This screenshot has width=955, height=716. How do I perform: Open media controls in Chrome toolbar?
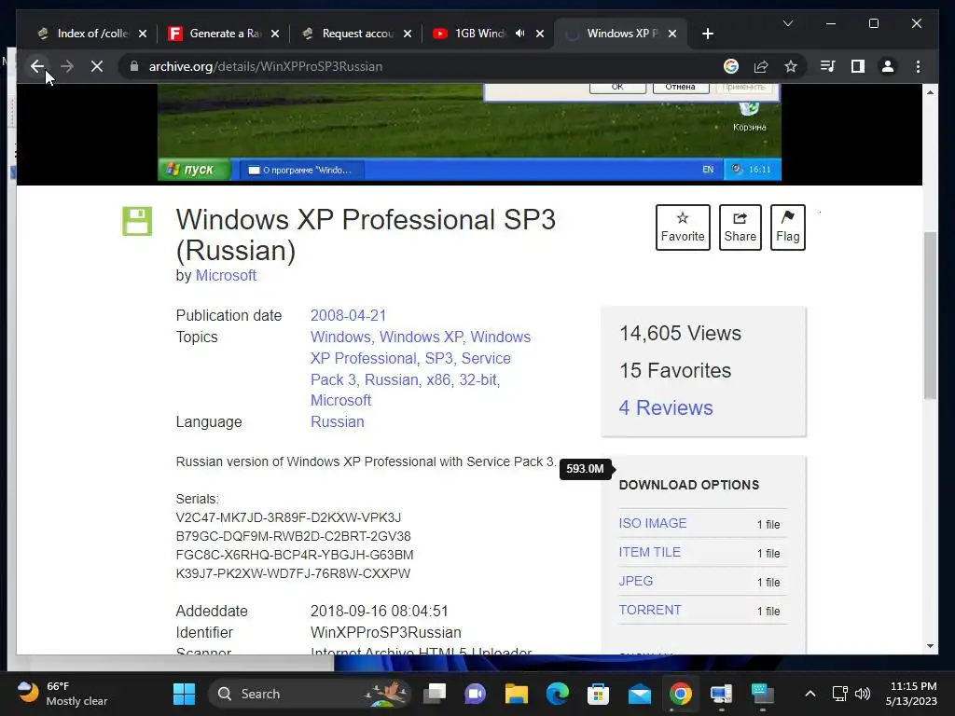[828, 66]
